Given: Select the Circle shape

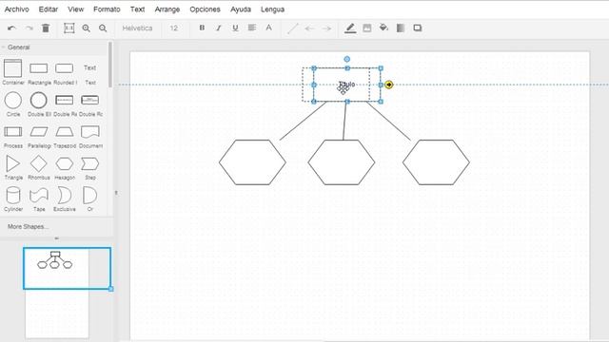Looking at the screenshot, I should tap(12, 101).
